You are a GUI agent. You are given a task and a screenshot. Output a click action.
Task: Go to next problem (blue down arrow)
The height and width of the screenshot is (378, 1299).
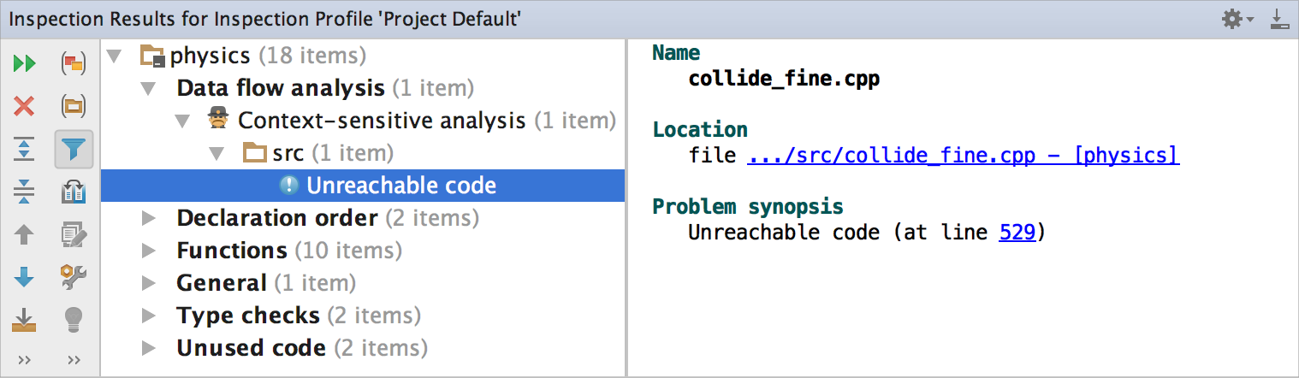(25, 276)
